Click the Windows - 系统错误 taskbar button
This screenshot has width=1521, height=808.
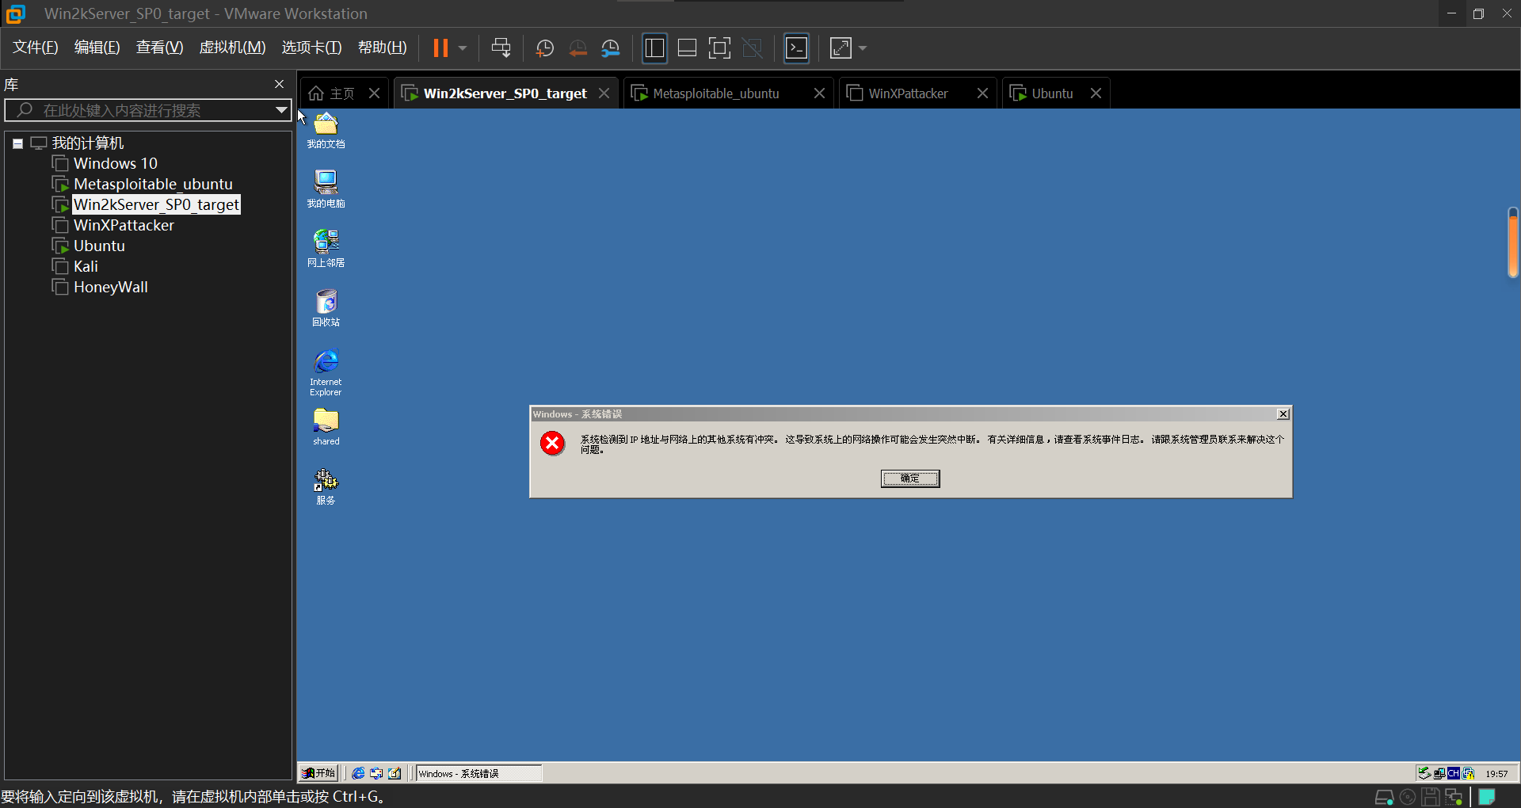479,773
